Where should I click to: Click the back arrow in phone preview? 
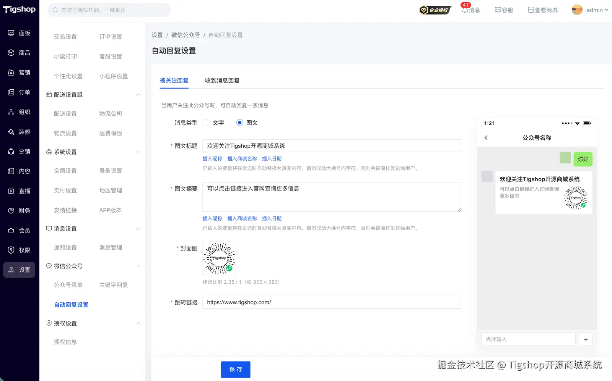click(x=486, y=137)
